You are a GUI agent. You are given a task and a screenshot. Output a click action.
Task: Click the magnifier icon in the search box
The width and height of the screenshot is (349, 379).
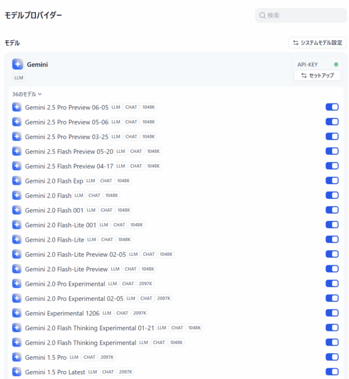[x=262, y=16]
